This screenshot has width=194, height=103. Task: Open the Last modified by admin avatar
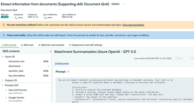[45, 18]
